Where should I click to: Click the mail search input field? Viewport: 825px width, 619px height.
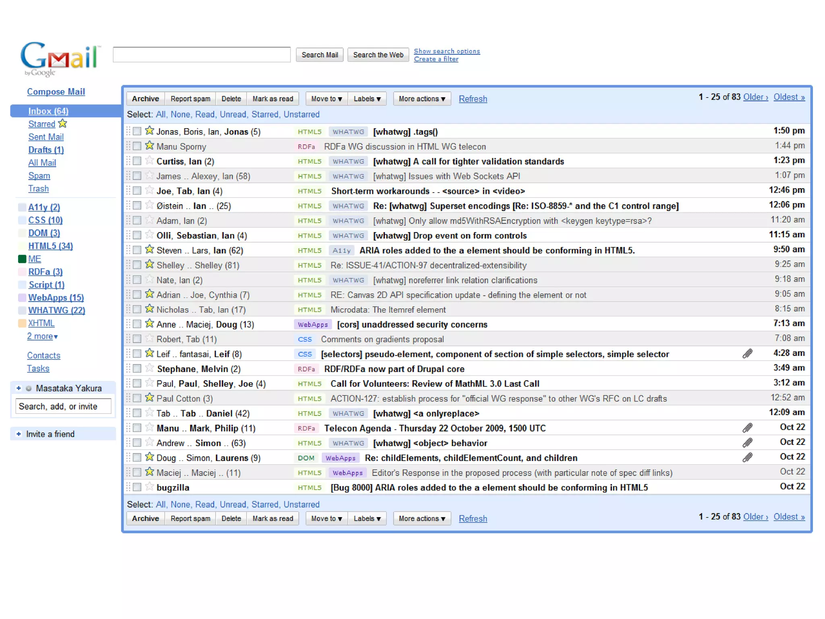201,55
